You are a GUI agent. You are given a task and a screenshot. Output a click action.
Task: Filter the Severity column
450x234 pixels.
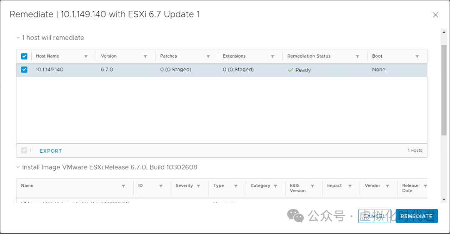point(198,186)
